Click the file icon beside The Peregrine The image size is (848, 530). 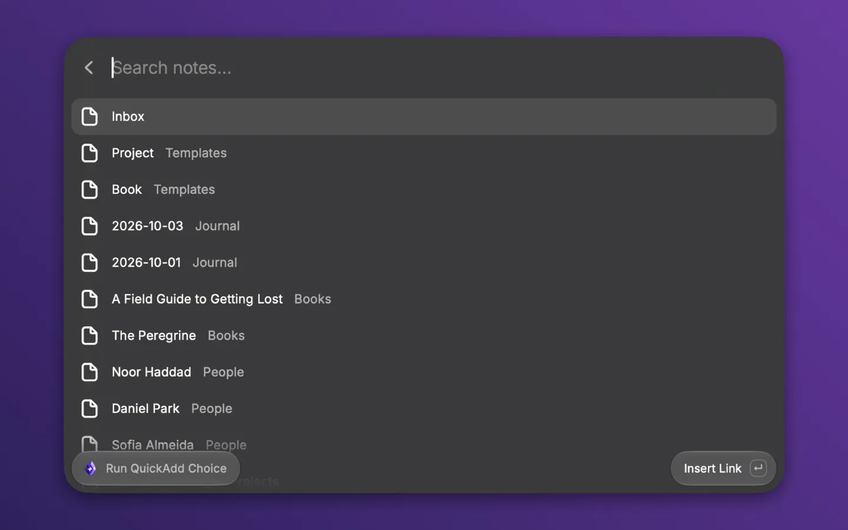tap(90, 336)
